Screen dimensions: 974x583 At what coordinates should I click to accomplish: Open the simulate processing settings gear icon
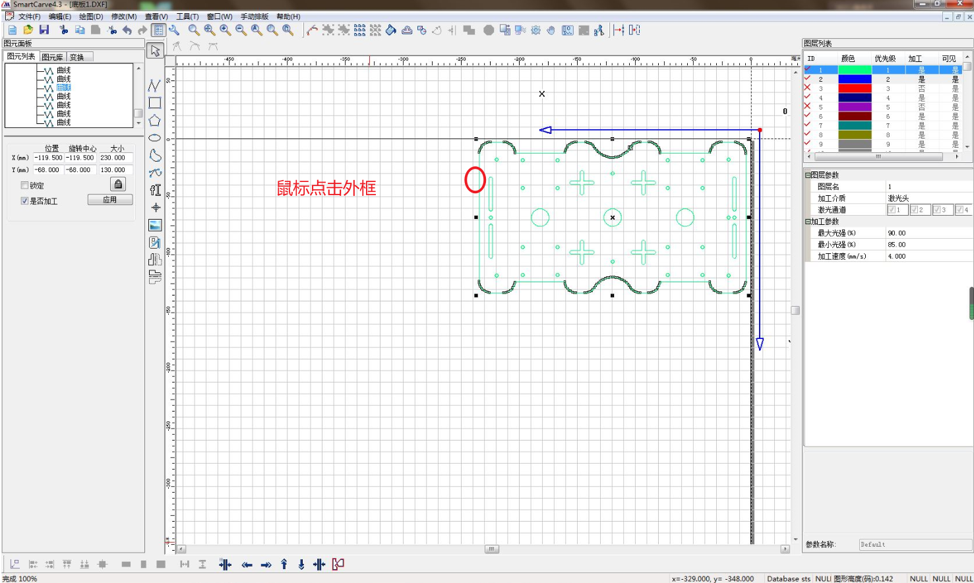535,30
